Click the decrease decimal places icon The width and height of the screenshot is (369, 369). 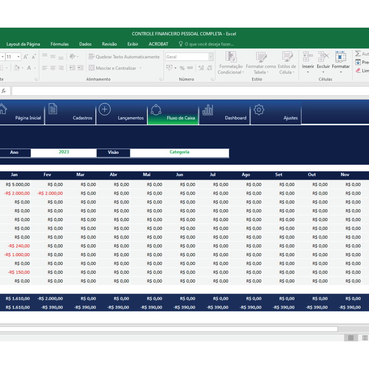(209, 68)
